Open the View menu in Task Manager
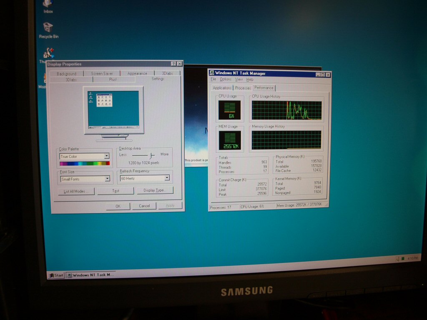The image size is (427, 320). [239, 80]
